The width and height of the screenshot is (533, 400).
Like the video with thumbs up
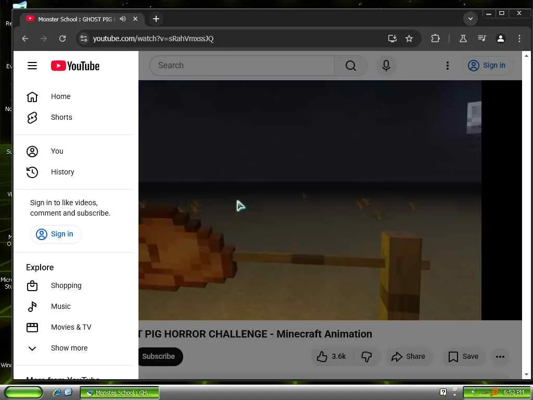[331, 356]
